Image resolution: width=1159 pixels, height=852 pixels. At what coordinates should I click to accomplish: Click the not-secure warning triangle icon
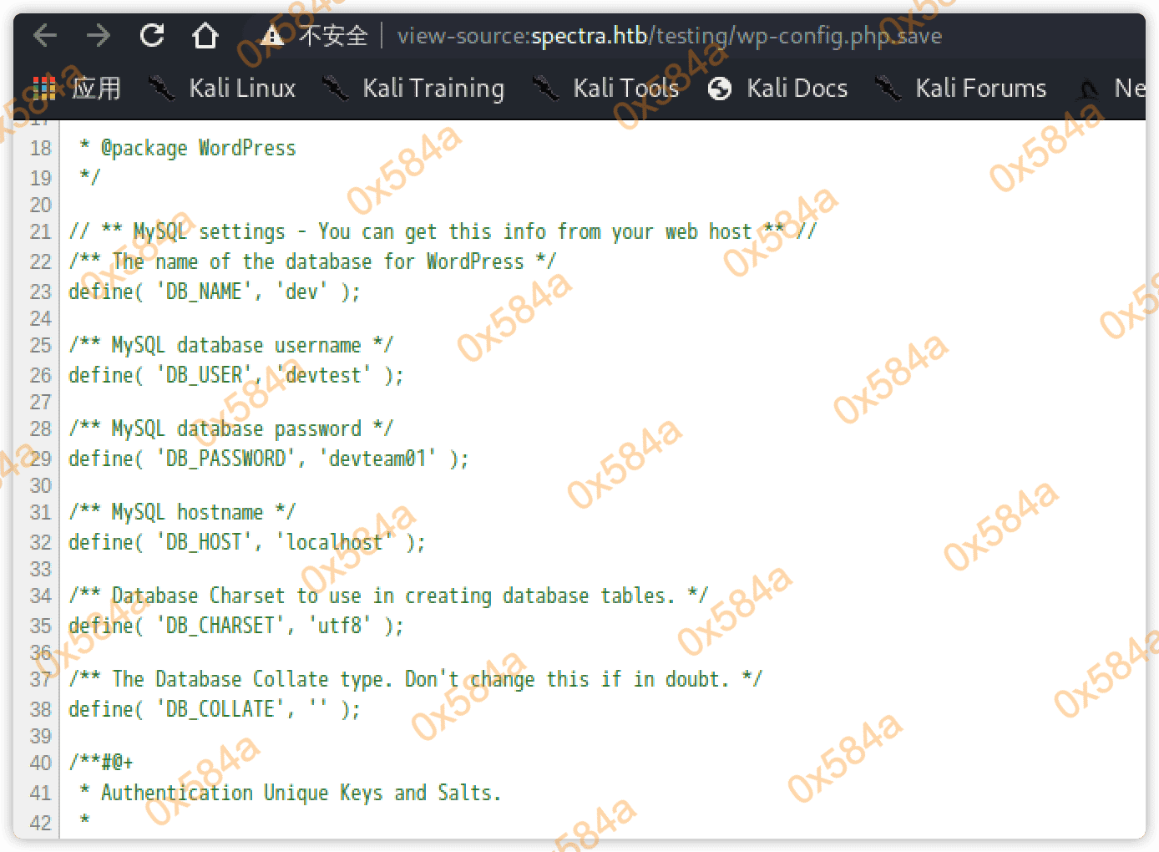coord(272,36)
